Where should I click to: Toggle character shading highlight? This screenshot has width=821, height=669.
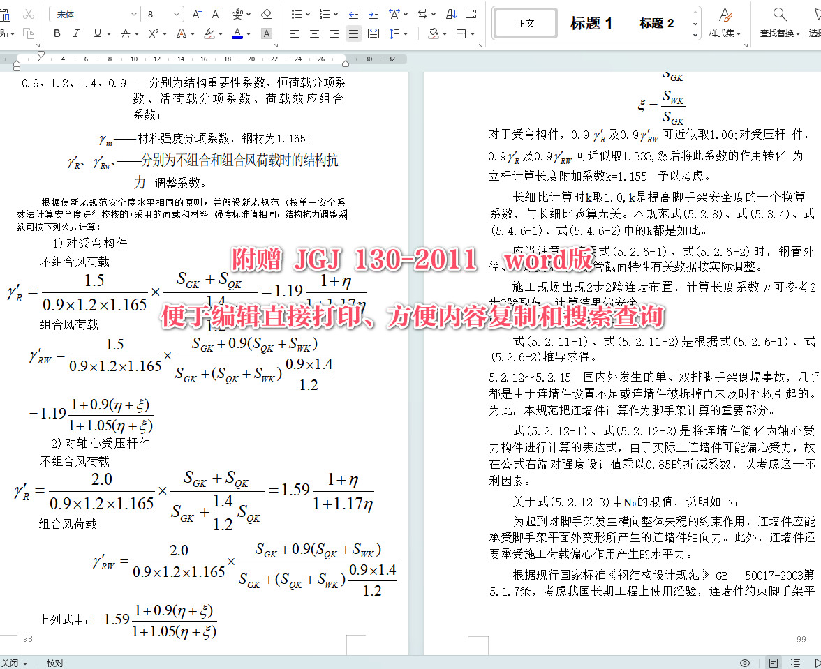[266, 33]
